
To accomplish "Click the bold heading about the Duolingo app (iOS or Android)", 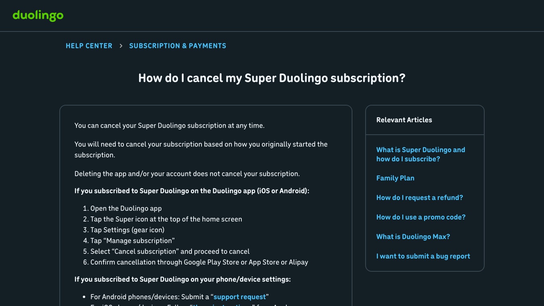I will (x=192, y=191).
